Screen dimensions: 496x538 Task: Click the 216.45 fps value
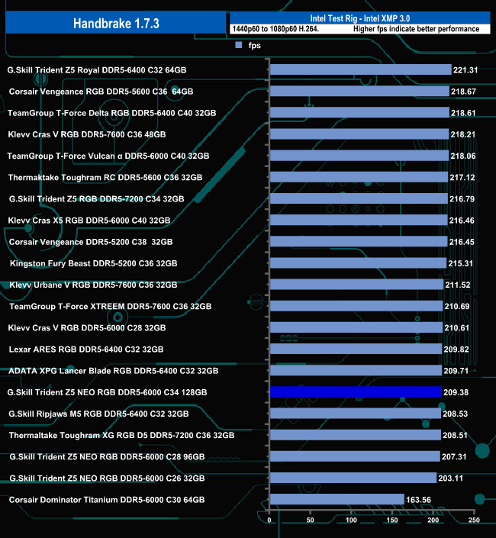[x=462, y=242]
